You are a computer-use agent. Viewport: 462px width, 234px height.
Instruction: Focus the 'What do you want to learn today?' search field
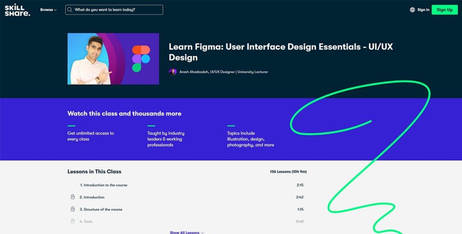[x=114, y=10]
